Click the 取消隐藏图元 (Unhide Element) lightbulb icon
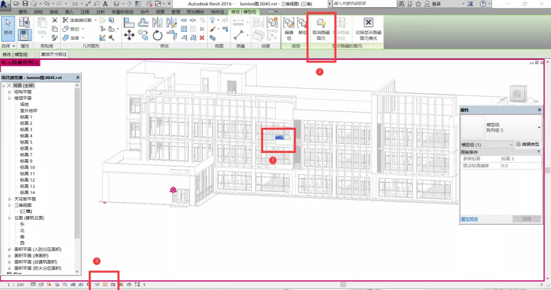Image resolution: width=551 pixels, height=290 pixels. pyautogui.click(x=320, y=24)
